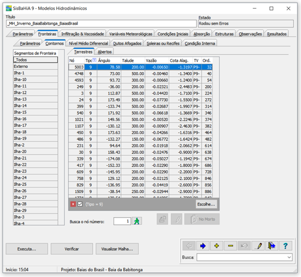Viewport: 301px width, 277px height.
Task: Click angle value 173.49 in the table
Action: click(109, 100)
